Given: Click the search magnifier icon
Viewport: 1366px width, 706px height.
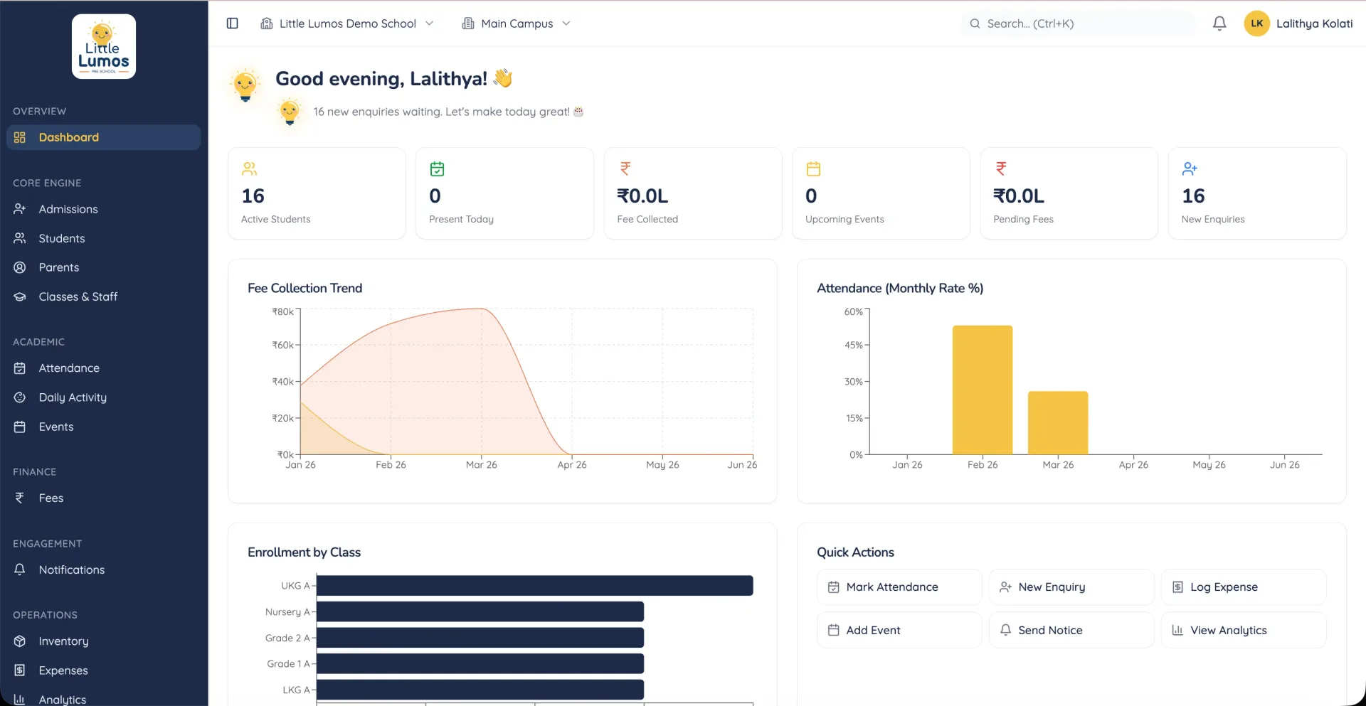Looking at the screenshot, I should (x=975, y=23).
